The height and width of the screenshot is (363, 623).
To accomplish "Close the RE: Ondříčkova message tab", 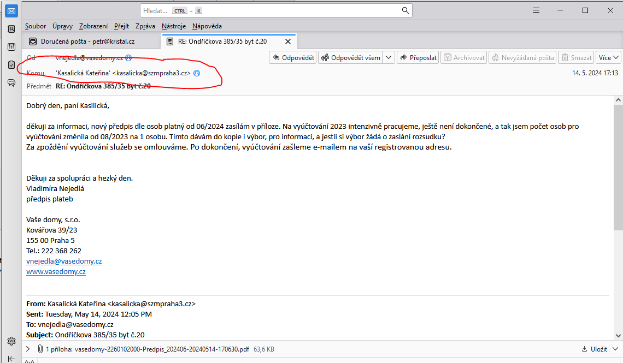I will (x=288, y=41).
